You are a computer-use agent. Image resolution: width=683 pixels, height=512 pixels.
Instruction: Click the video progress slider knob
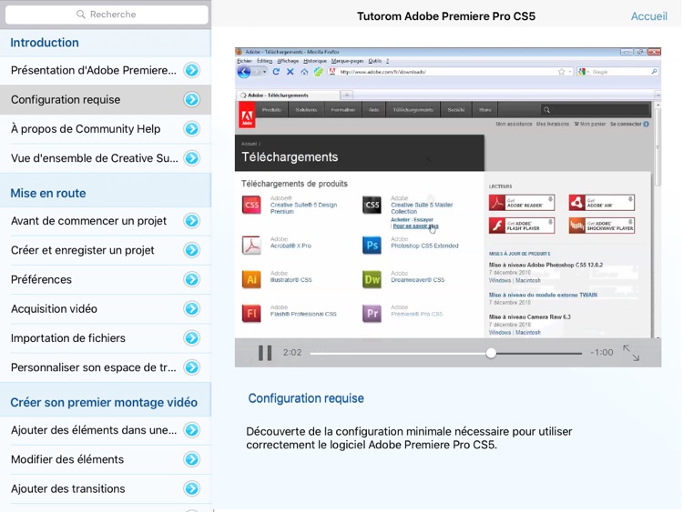[491, 353]
